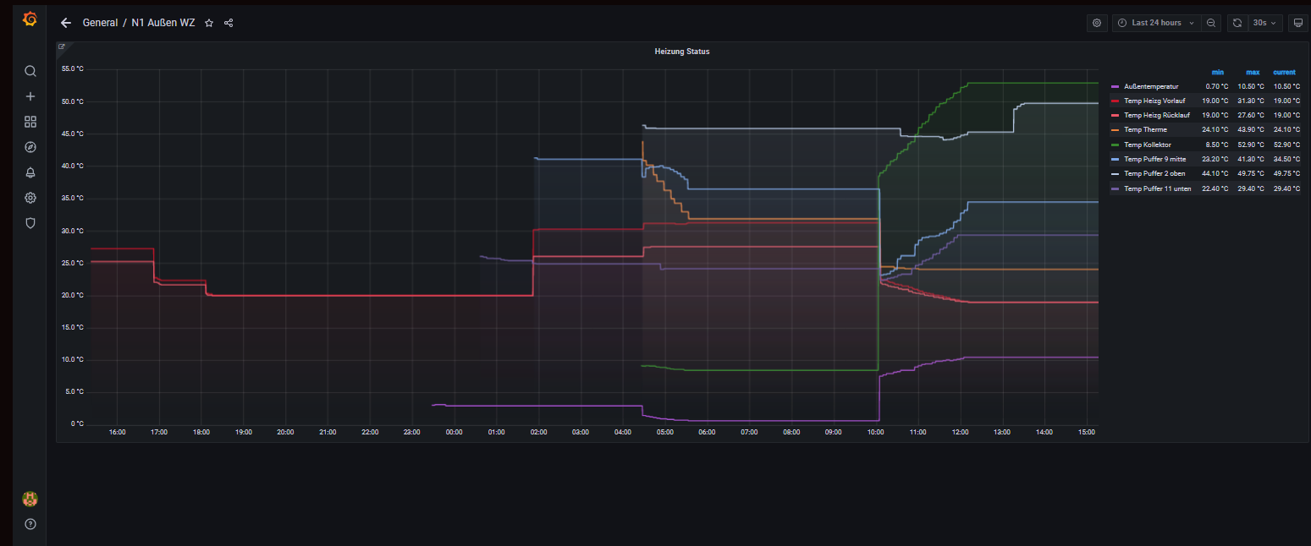The height and width of the screenshot is (546, 1311).
Task: Share the dashboard using the share icon
Action: click(229, 23)
